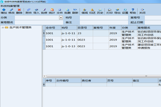Screen dimensions: 161x107
Task: Click the 导出 (Export) toolbar icon
Action: (x=117, y=11)
